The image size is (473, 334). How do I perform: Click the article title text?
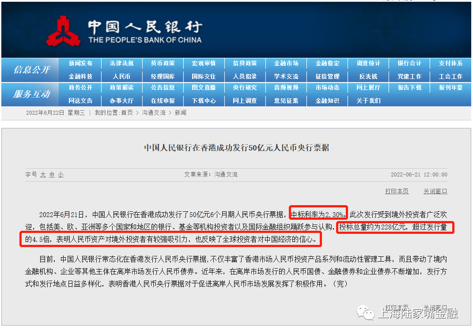pos(237,148)
